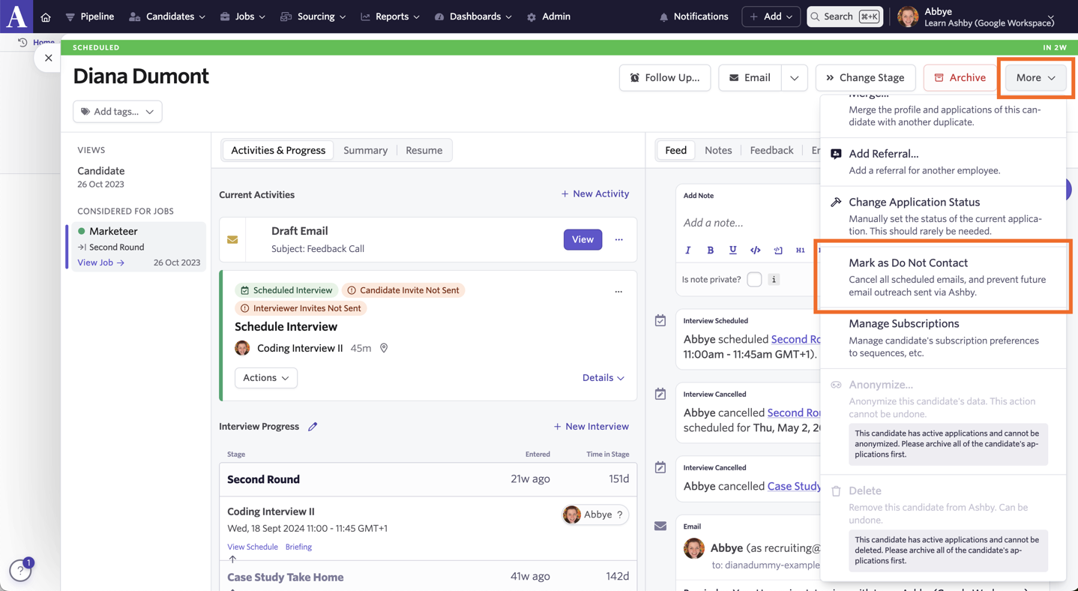Viewport: 1078px width, 591px height.
Task: Click the Archive button
Action: pyautogui.click(x=960, y=77)
